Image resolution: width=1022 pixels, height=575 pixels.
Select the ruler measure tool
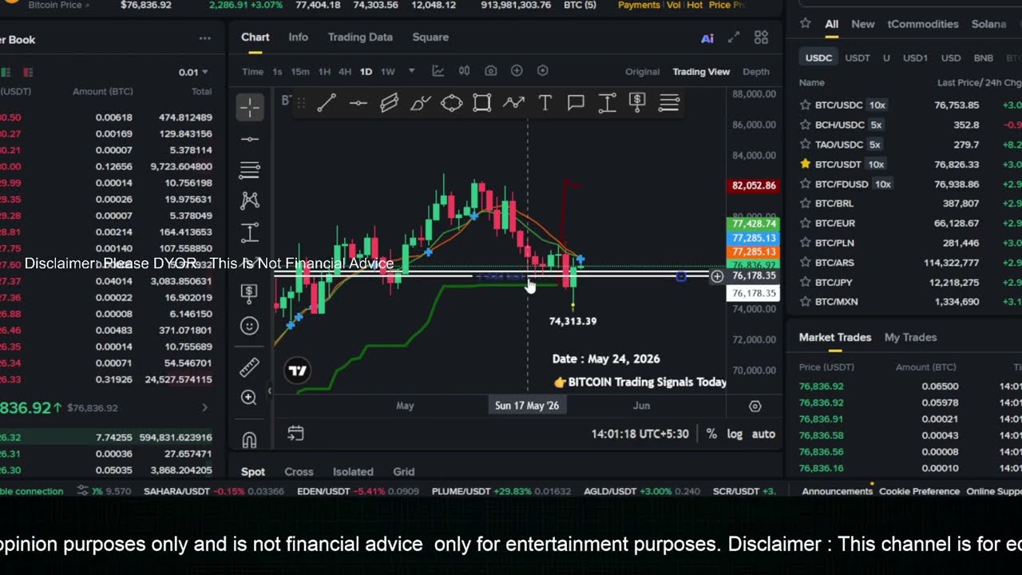250,367
